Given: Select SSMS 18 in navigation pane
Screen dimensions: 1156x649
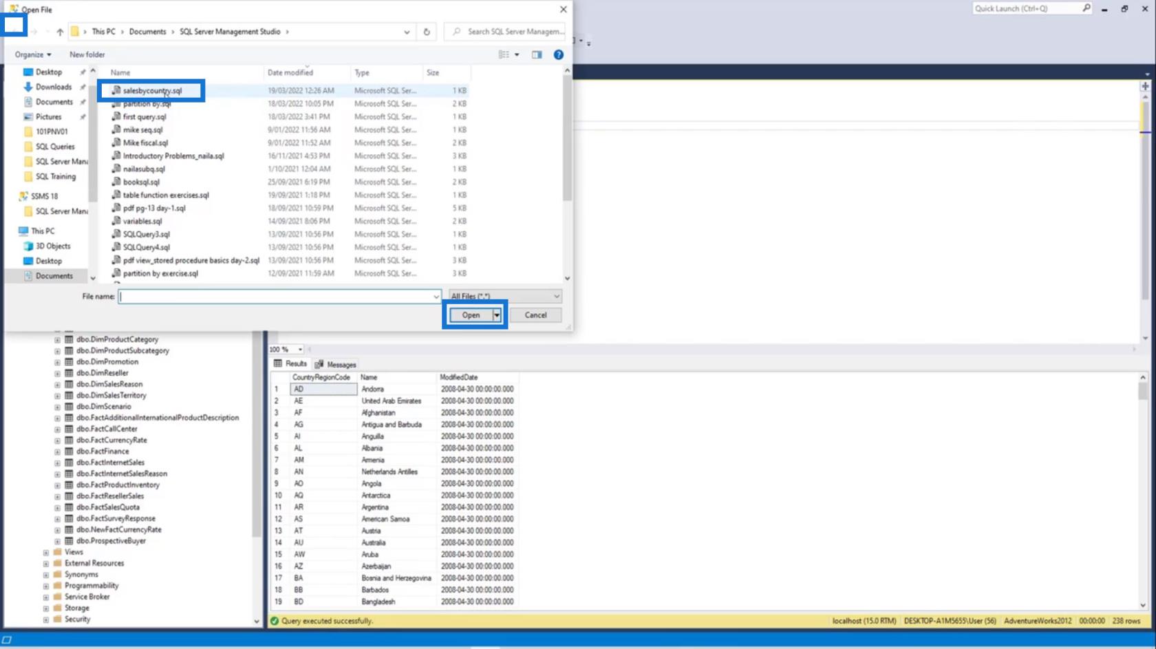Looking at the screenshot, I should click(x=44, y=196).
